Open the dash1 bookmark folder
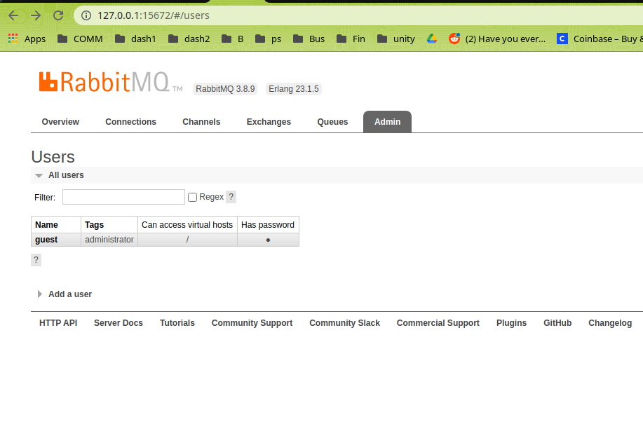The height and width of the screenshot is (424, 643). (x=135, y=39)
